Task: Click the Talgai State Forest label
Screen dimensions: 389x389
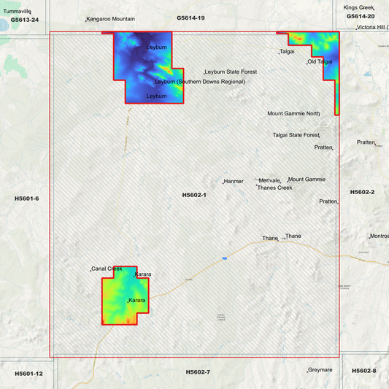Action: tap(296, 135)
